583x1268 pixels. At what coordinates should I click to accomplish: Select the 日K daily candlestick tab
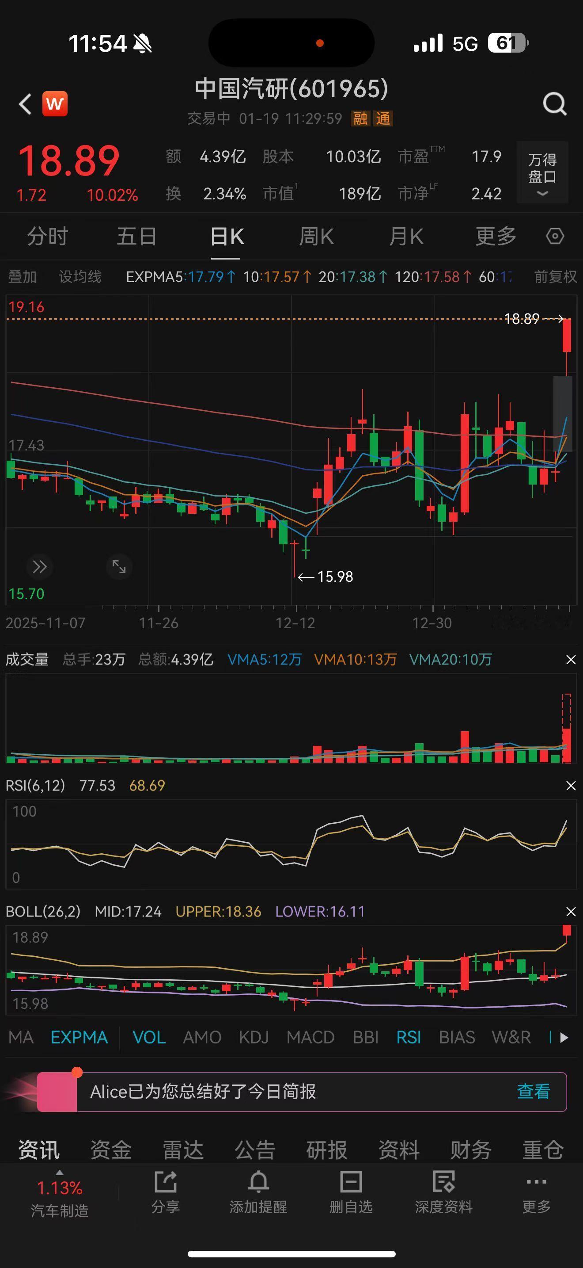[227, 236]
